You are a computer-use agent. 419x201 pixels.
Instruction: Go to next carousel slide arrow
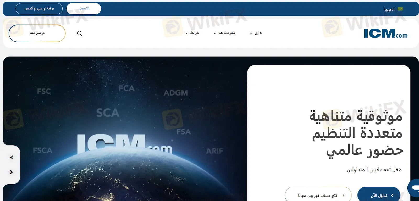11,172
